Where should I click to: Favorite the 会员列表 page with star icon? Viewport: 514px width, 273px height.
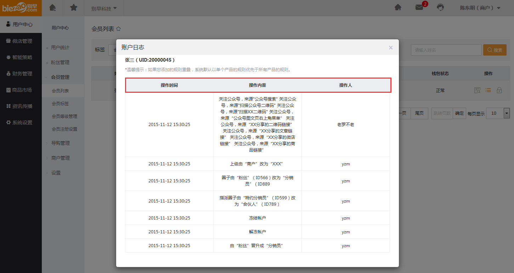coord(119,29)
